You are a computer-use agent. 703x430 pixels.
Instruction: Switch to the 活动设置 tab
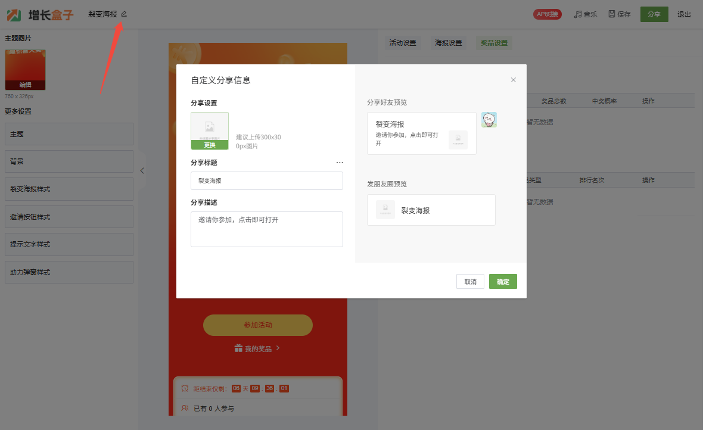[403, 43]
